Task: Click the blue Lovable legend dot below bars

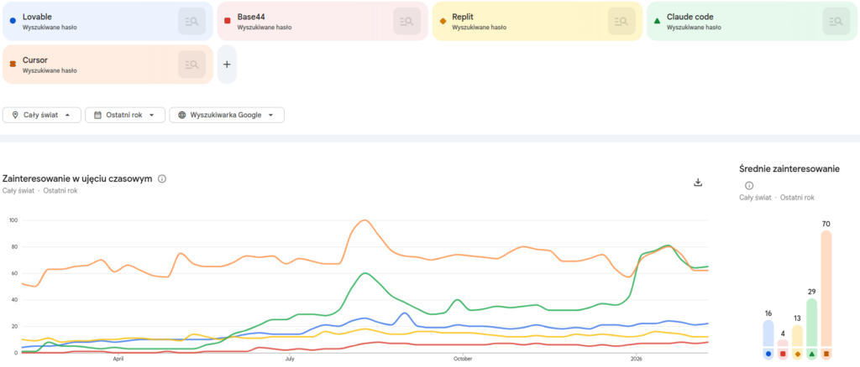Action: (x=768, y=354)
